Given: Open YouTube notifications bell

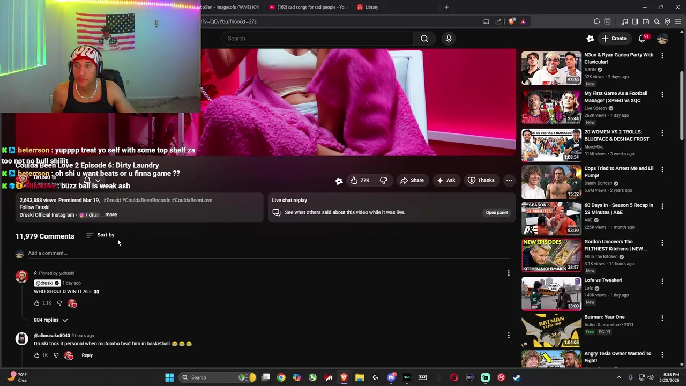Looking at the screenshot, I should tap(643, 39).
